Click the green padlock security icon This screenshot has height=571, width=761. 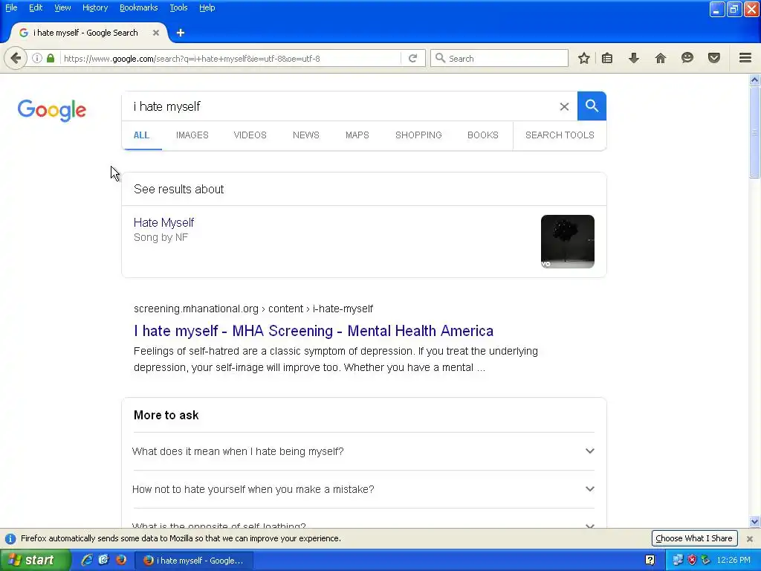tap(50, 58)
